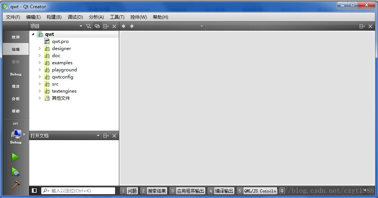This screenshot has height=198, width=378.
Task: Select the qwt project root
Action: pyautogui.click(x=49, y=34)
